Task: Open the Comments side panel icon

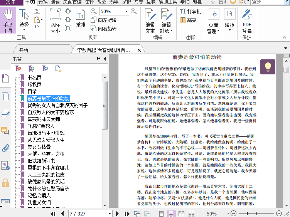Action: click(5, 131)
